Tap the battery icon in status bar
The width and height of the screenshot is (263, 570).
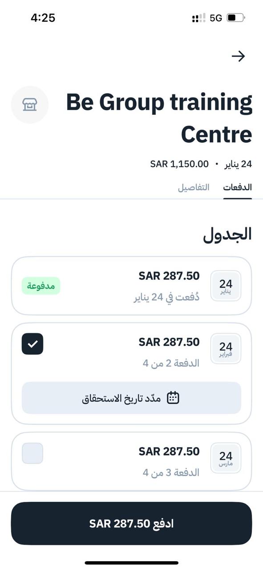[x=236, y=18]
